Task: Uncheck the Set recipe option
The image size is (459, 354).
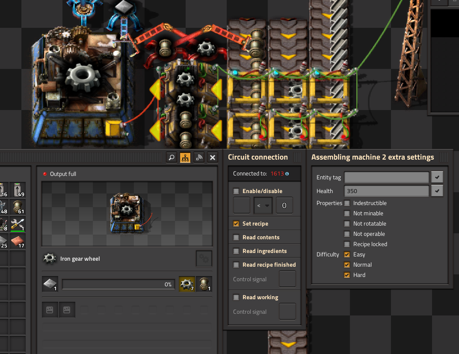Action: tap(236, 224)
